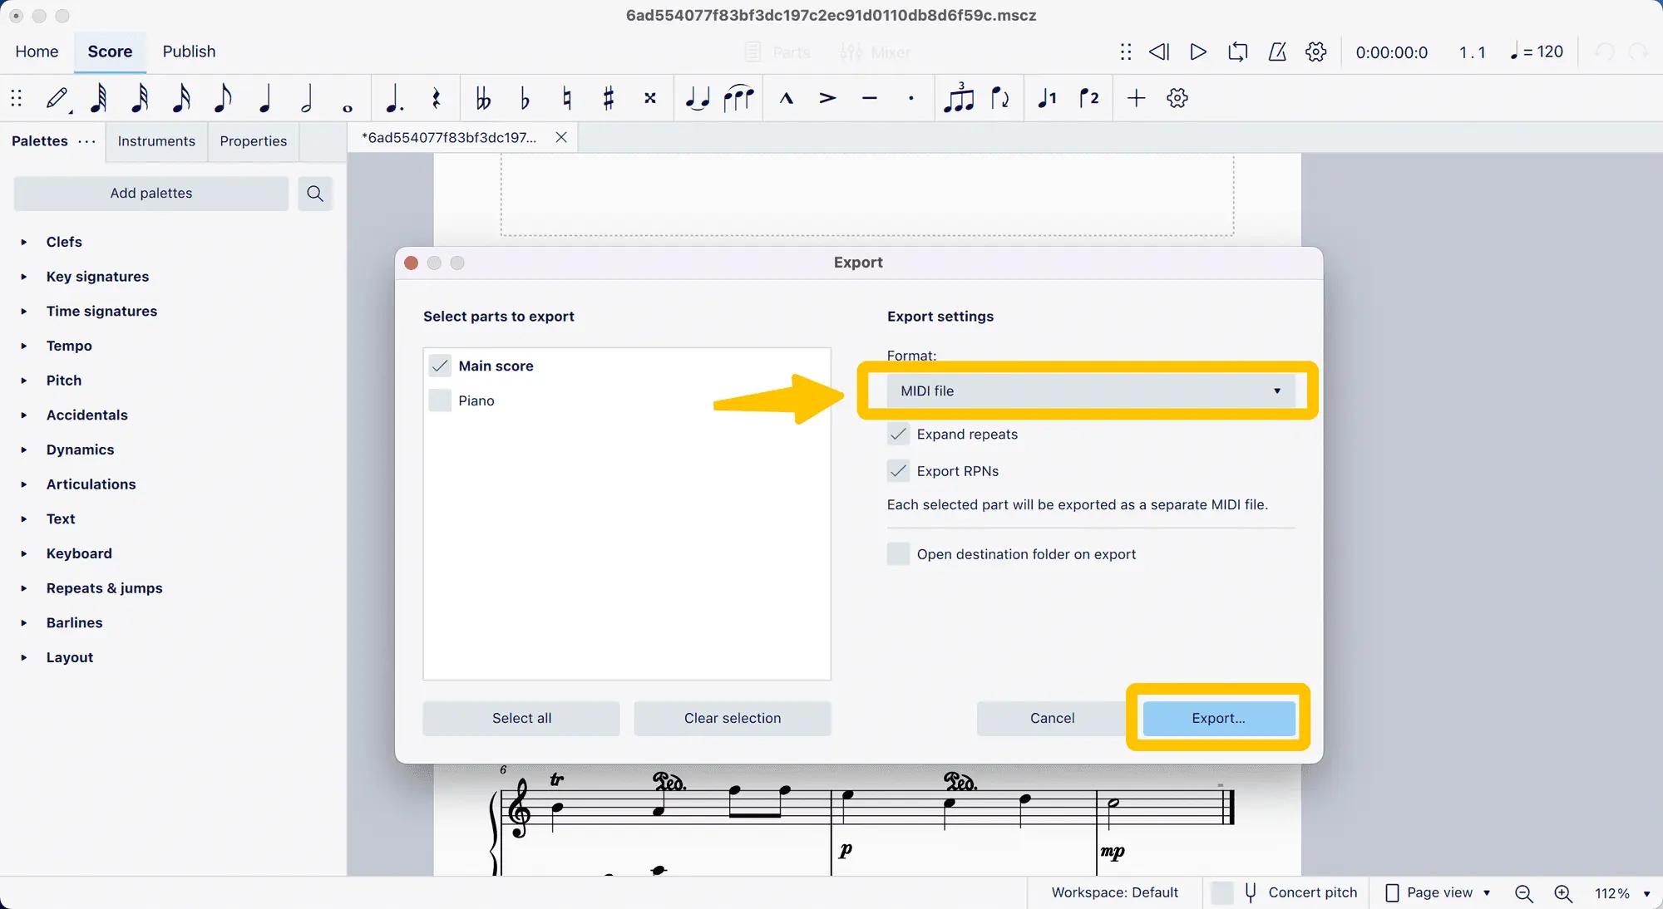Apply the sharp accidental
This screenshot has width=1663, height=909.
tap(609, 98)
